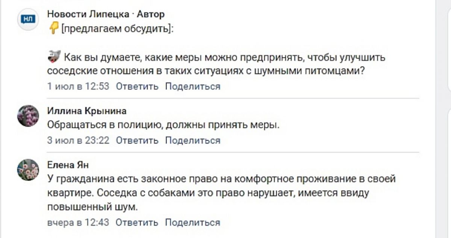Reply to Иллина Крынина's comment
The image size is (451, 238).
point(137,141)
